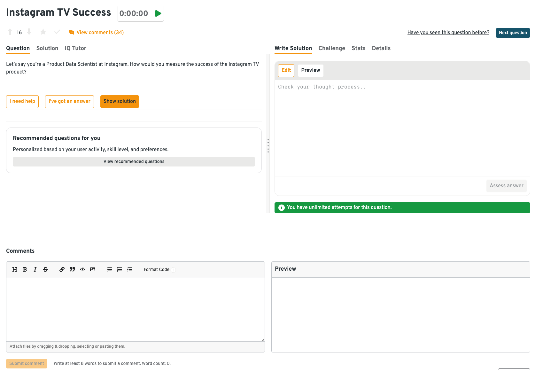Screen dimensions: 543x371
Task: Switch to the Solution tab
Action: click(x=47, y=48)
